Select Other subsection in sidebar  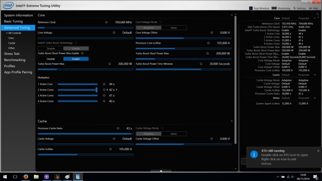click(x=12, y=48)
